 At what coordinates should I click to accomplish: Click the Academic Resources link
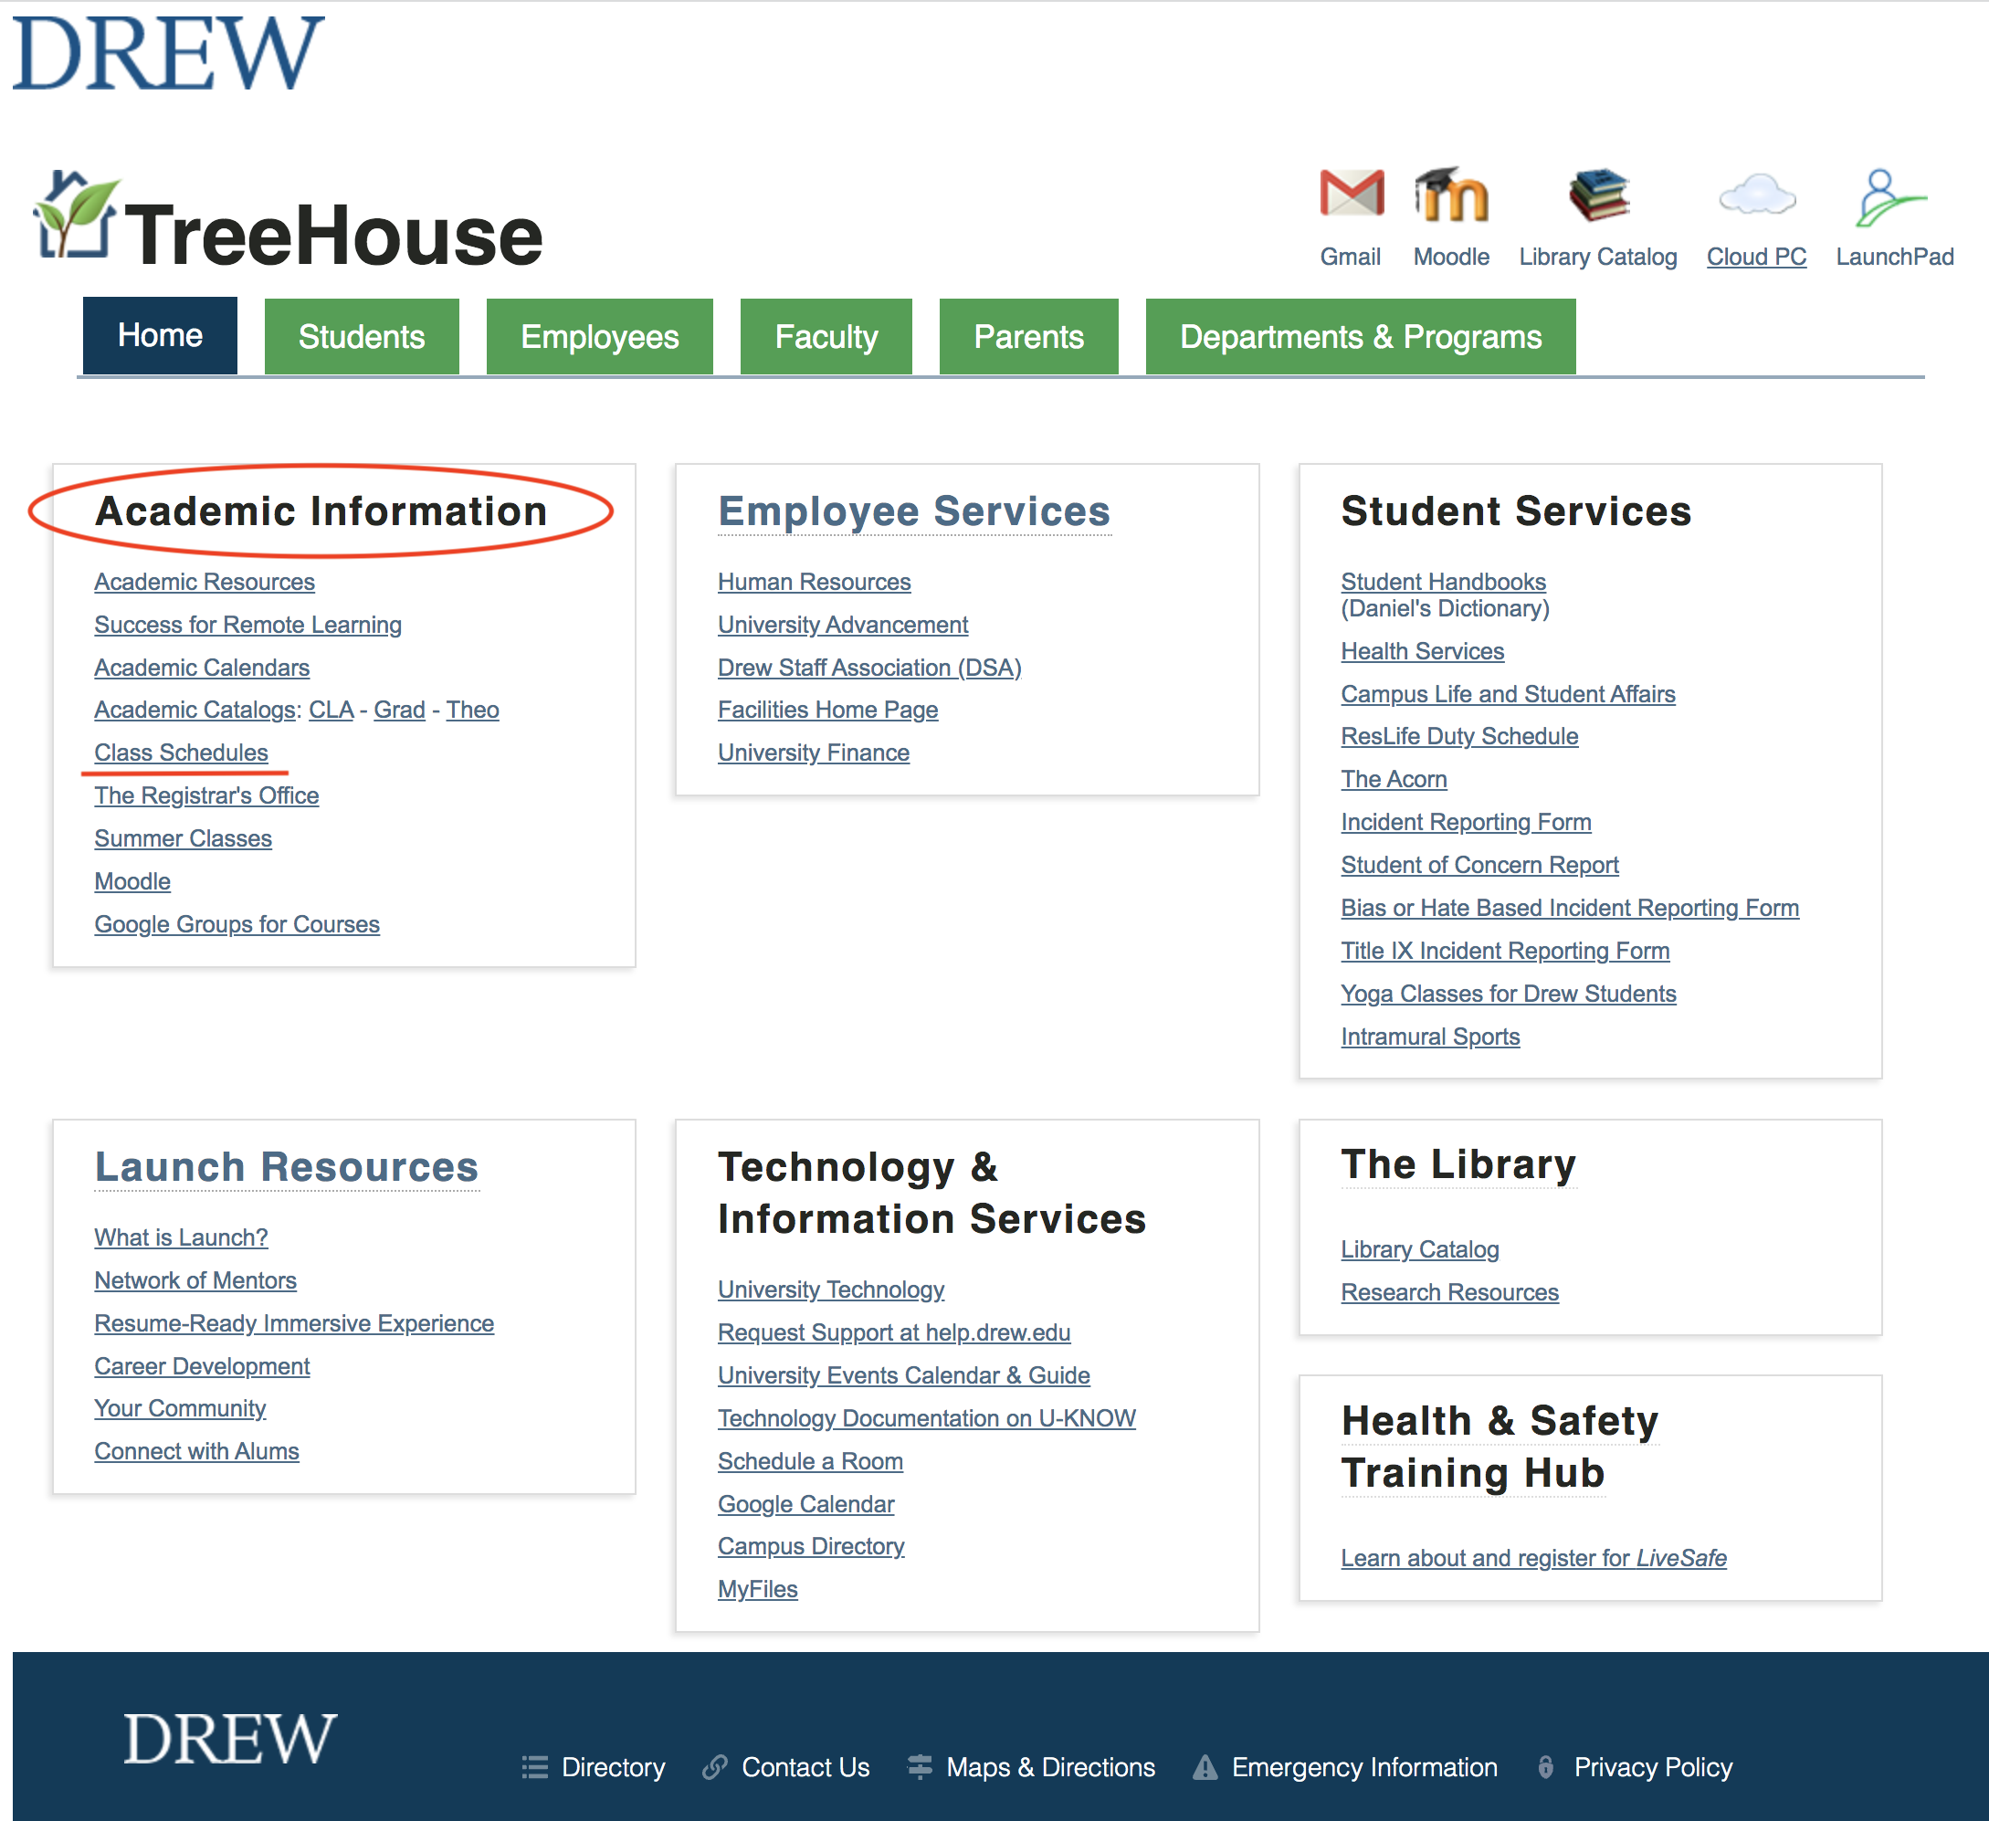205,582
